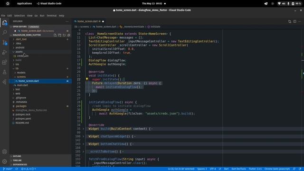Open the Search view in activity bar
Screen dimensions: 304x171
coord(4,32)
